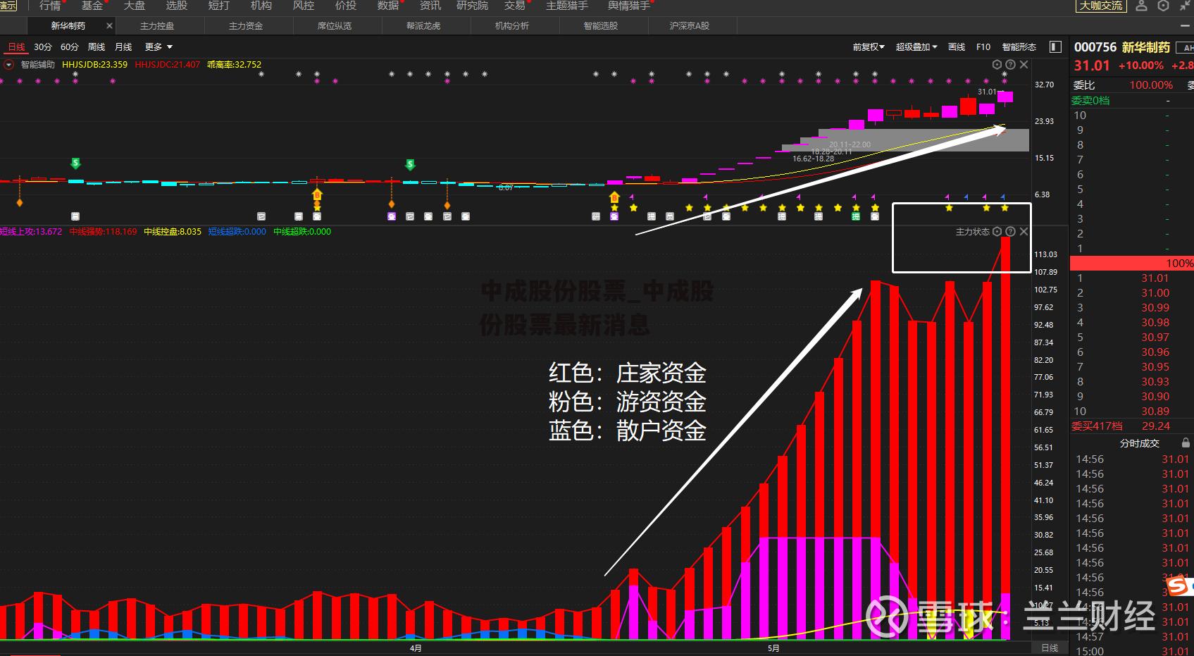The width and height of the screenshot is (1194, 656).
Task: Open the 短打 menu
Action: click(219, 6)
